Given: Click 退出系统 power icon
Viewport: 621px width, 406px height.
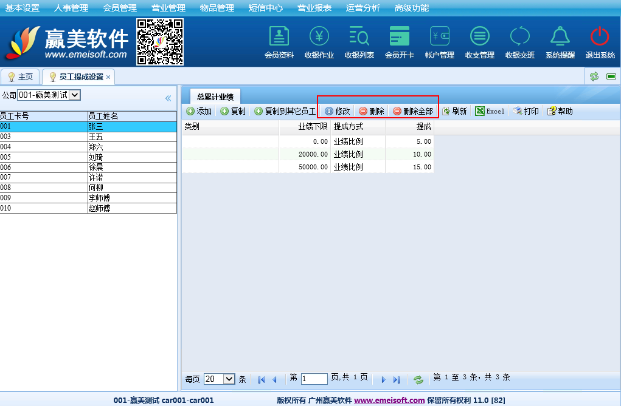Looking at the screenshot, I should pyautogui.click(x=600, y=37).
